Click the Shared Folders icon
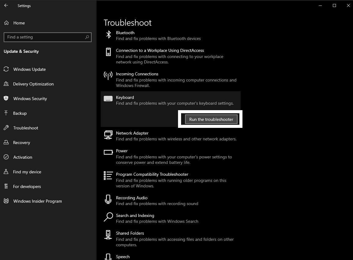Screen dimensions: 353x260 tap(108, 235)
